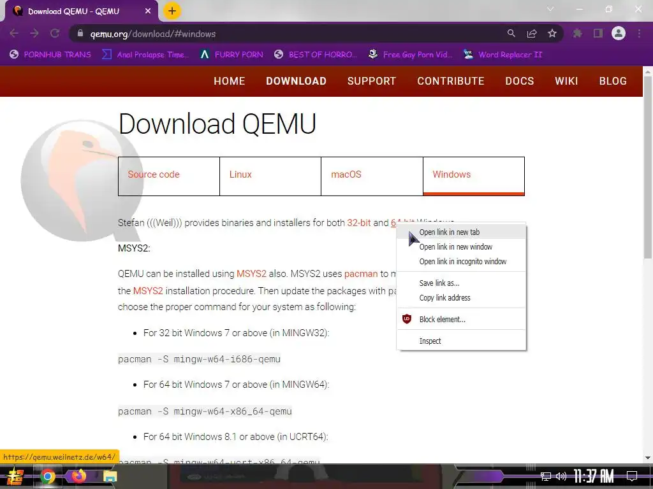
Task: Open the pacman link
Action: tap(361, 274)
